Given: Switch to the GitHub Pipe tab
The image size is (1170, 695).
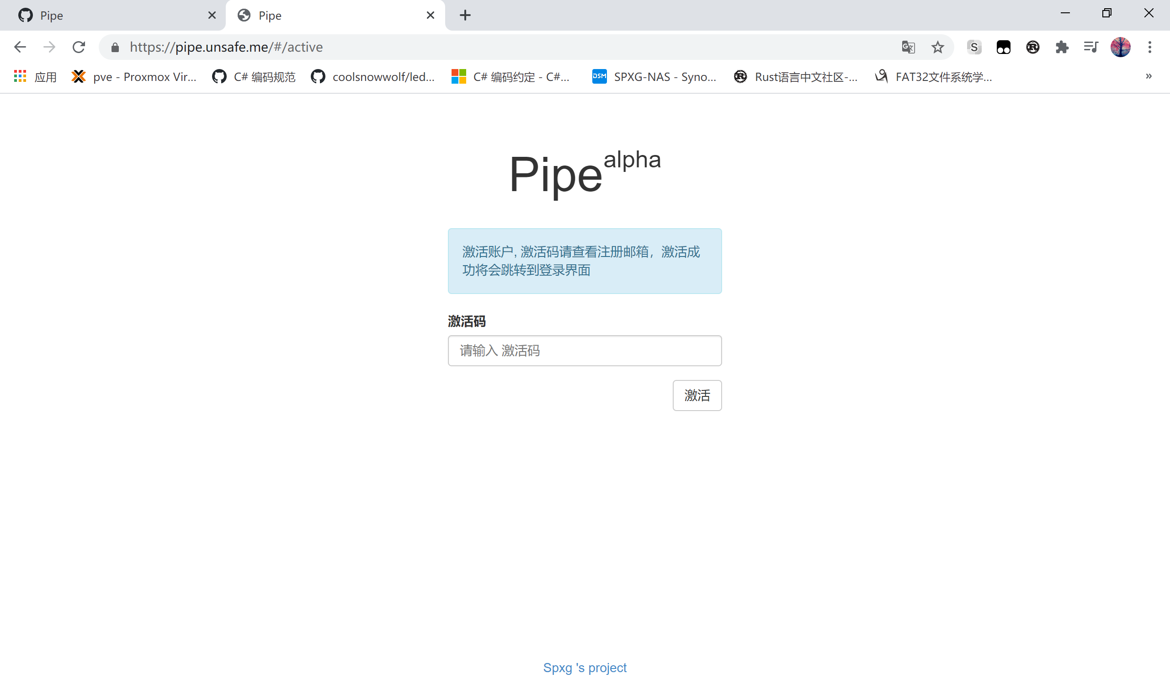Looking at the screenshot, I should pos(112,16).
